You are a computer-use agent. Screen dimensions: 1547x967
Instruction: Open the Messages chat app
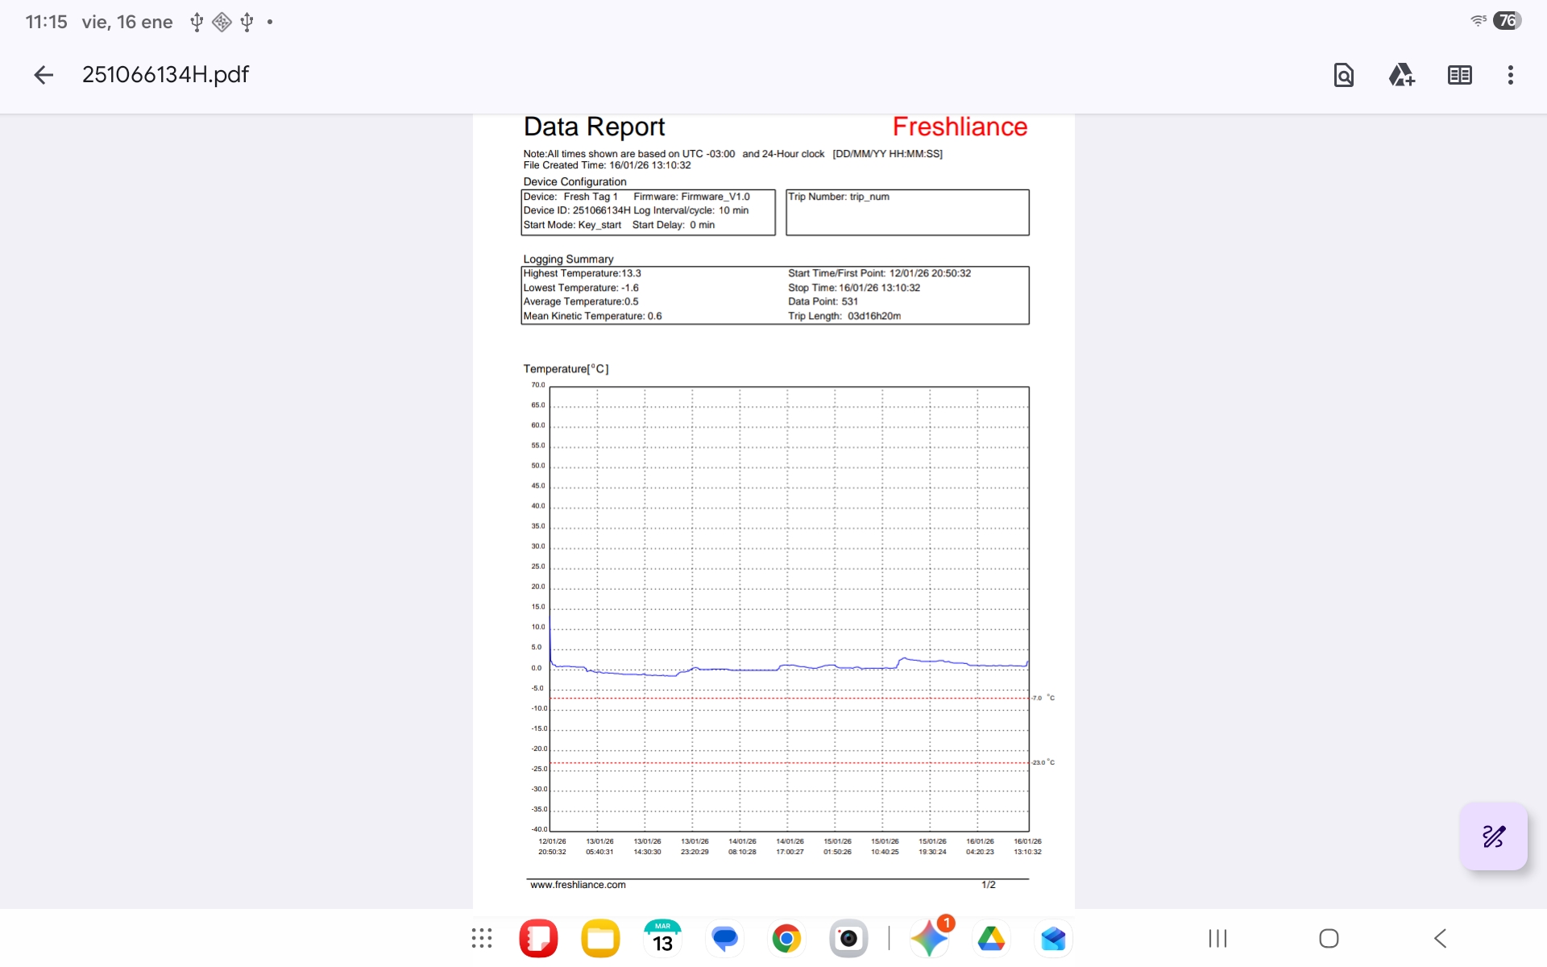724,938
